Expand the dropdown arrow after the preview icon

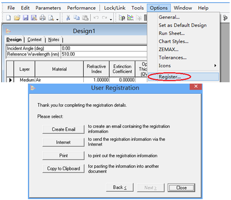coord(57,19)
